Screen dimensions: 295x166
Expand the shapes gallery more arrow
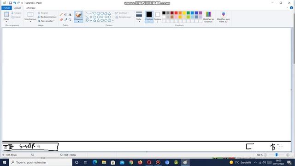pyautogui.click(x=113, y=20)
